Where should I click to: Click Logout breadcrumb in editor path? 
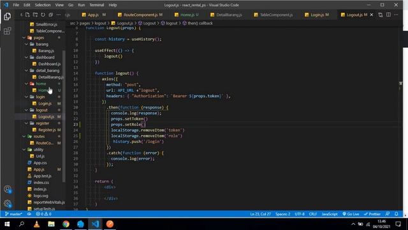(x=149, y=23)
